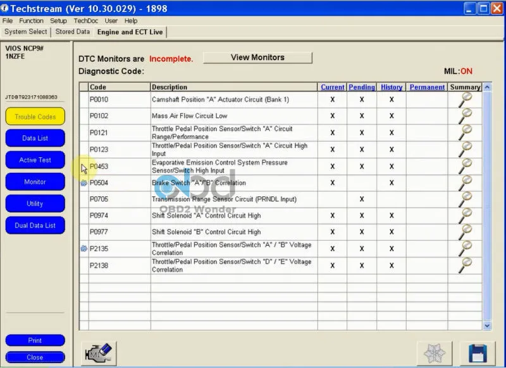The image size is (506, 368).
Task: Open the Monitor view
Action: [35, 182]
